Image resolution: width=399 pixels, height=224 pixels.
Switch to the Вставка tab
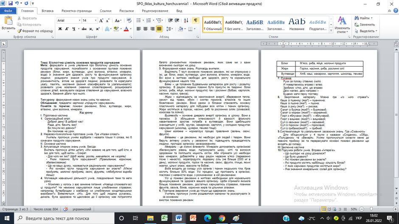click(x=48, y=11)
